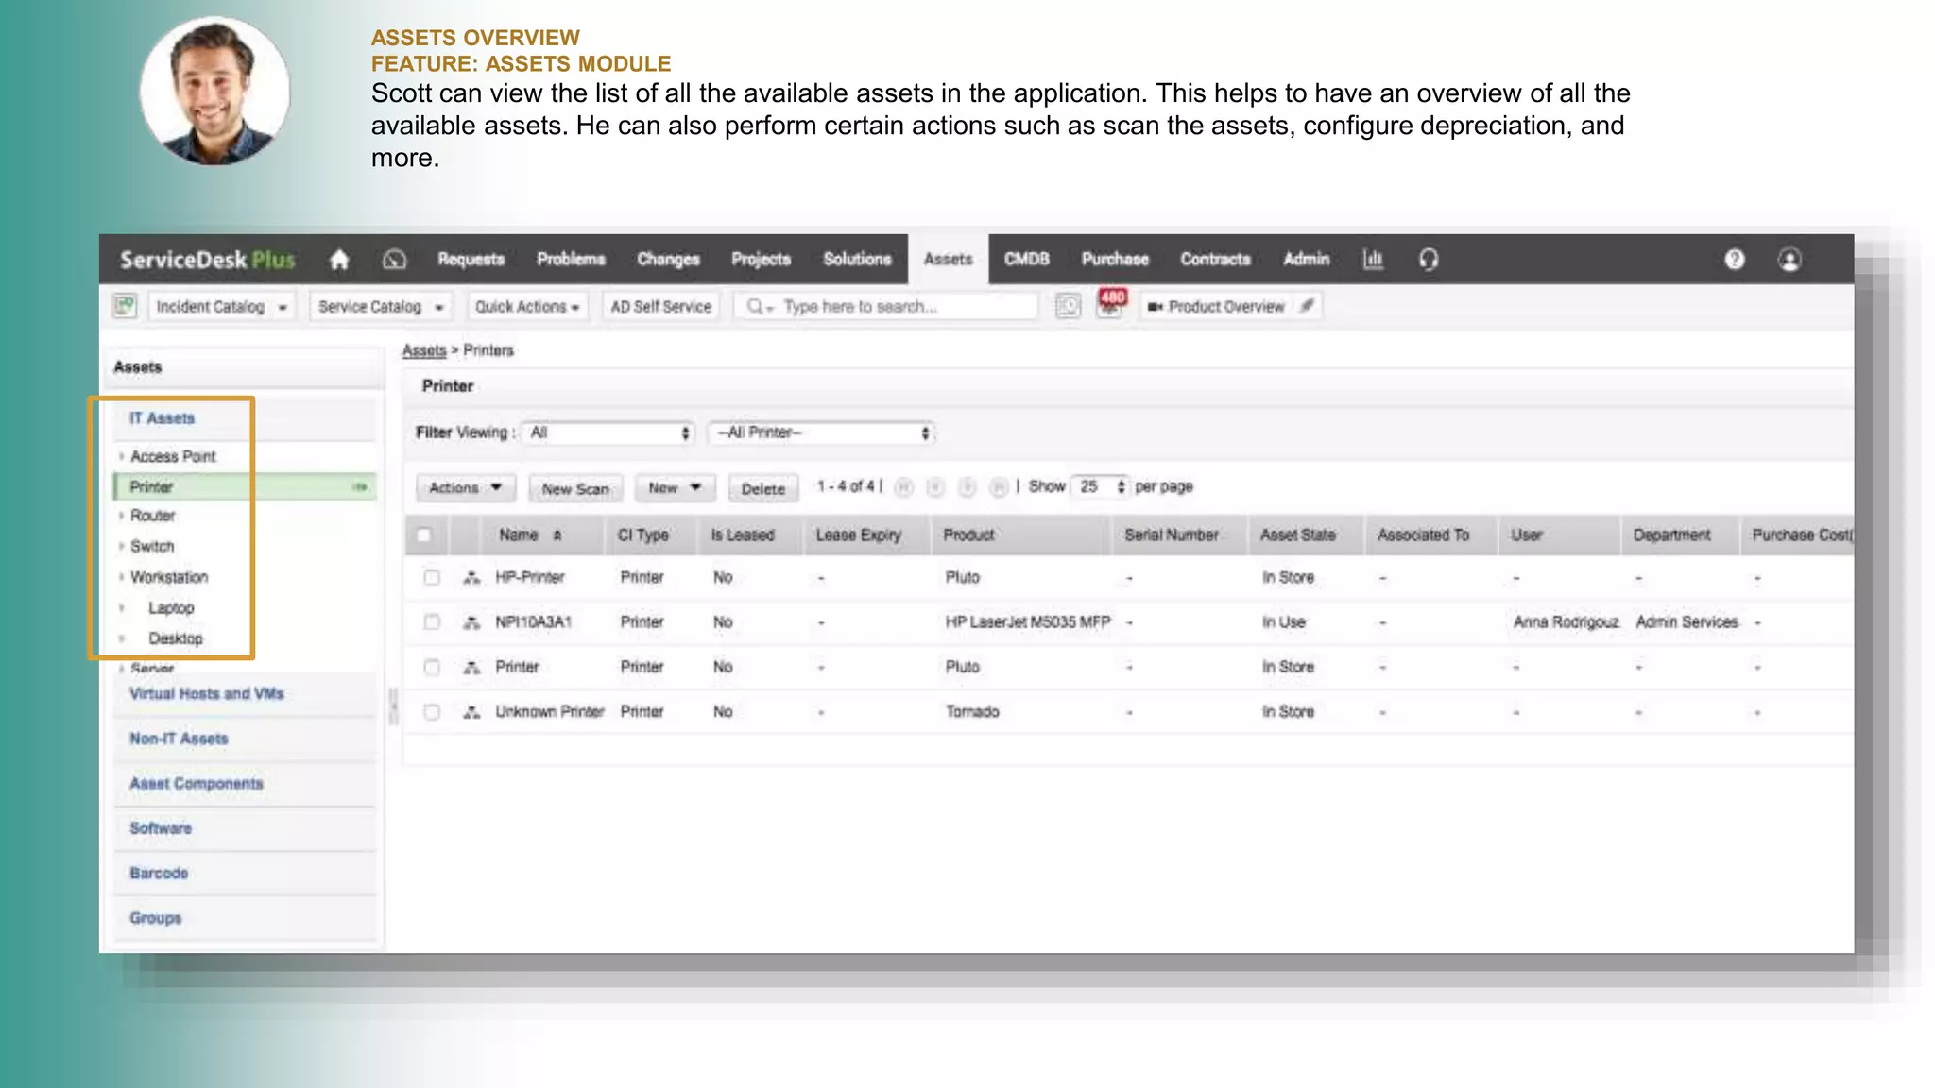The width and height of the screenshot is (1935, 1088).
Task: Select the NPI10A3A1 row checkbox
Action: pyautogui.click(x=432, y=622)
